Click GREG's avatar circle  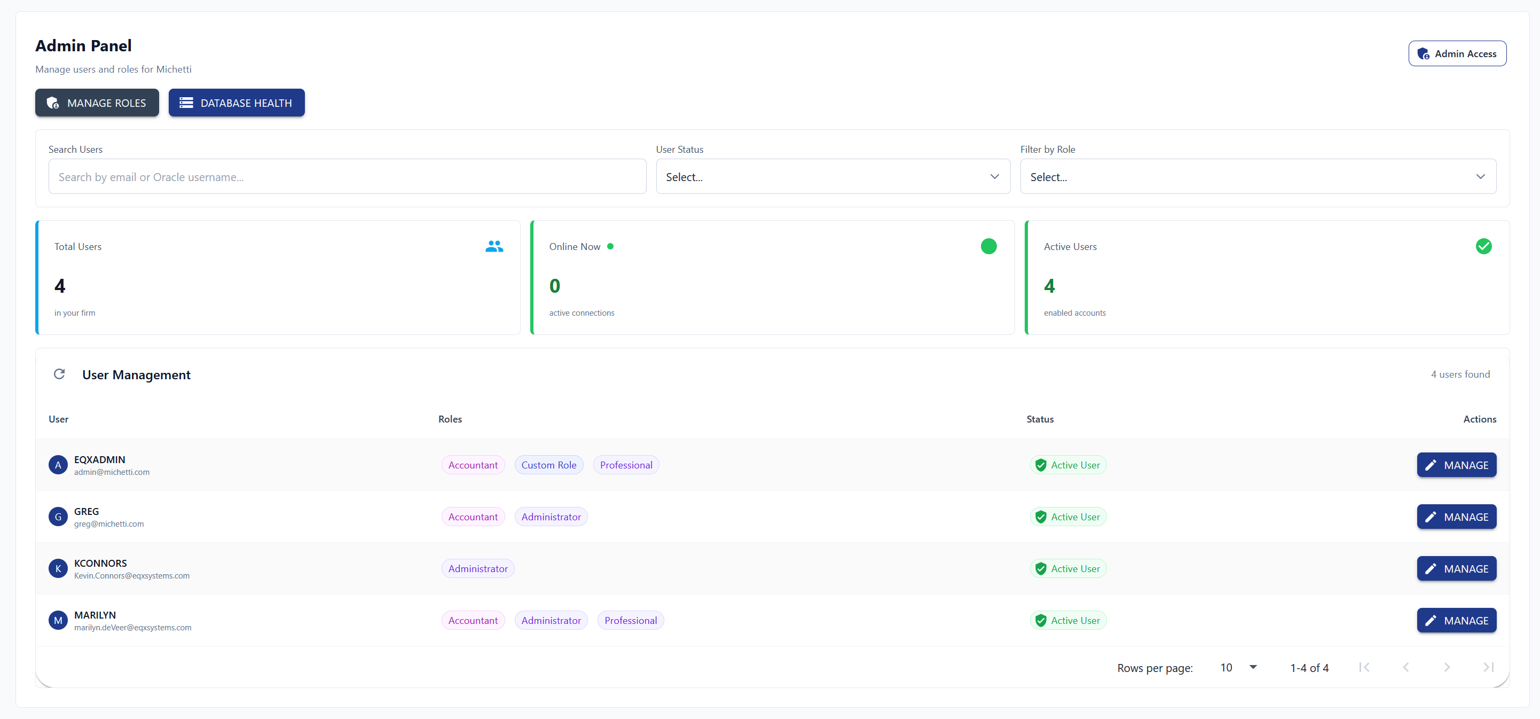[x=57, y=516]
